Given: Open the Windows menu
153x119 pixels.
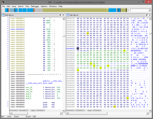Looking at the screenshot, I should point(53,6).
